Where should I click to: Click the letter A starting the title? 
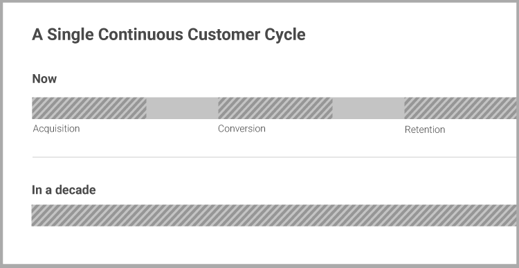(x=37, y=35)
